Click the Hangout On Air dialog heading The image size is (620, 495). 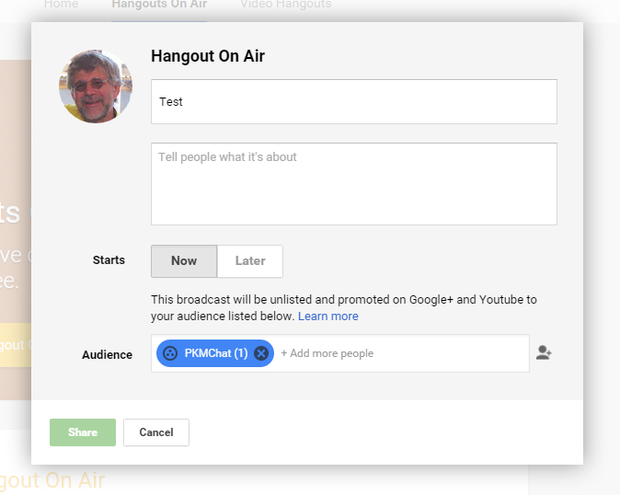tap(208, 57)
